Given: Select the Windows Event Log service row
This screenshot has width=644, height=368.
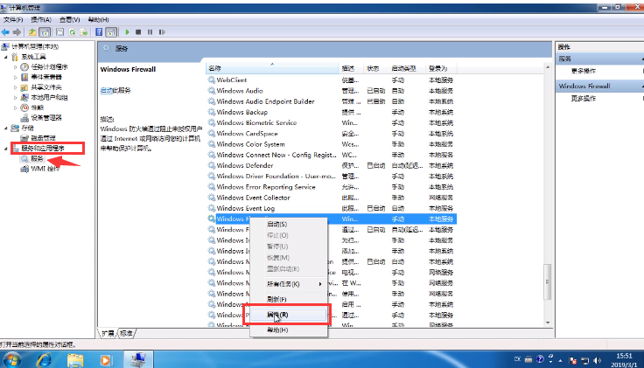Looking at the screenshot, I should [331, 208].
